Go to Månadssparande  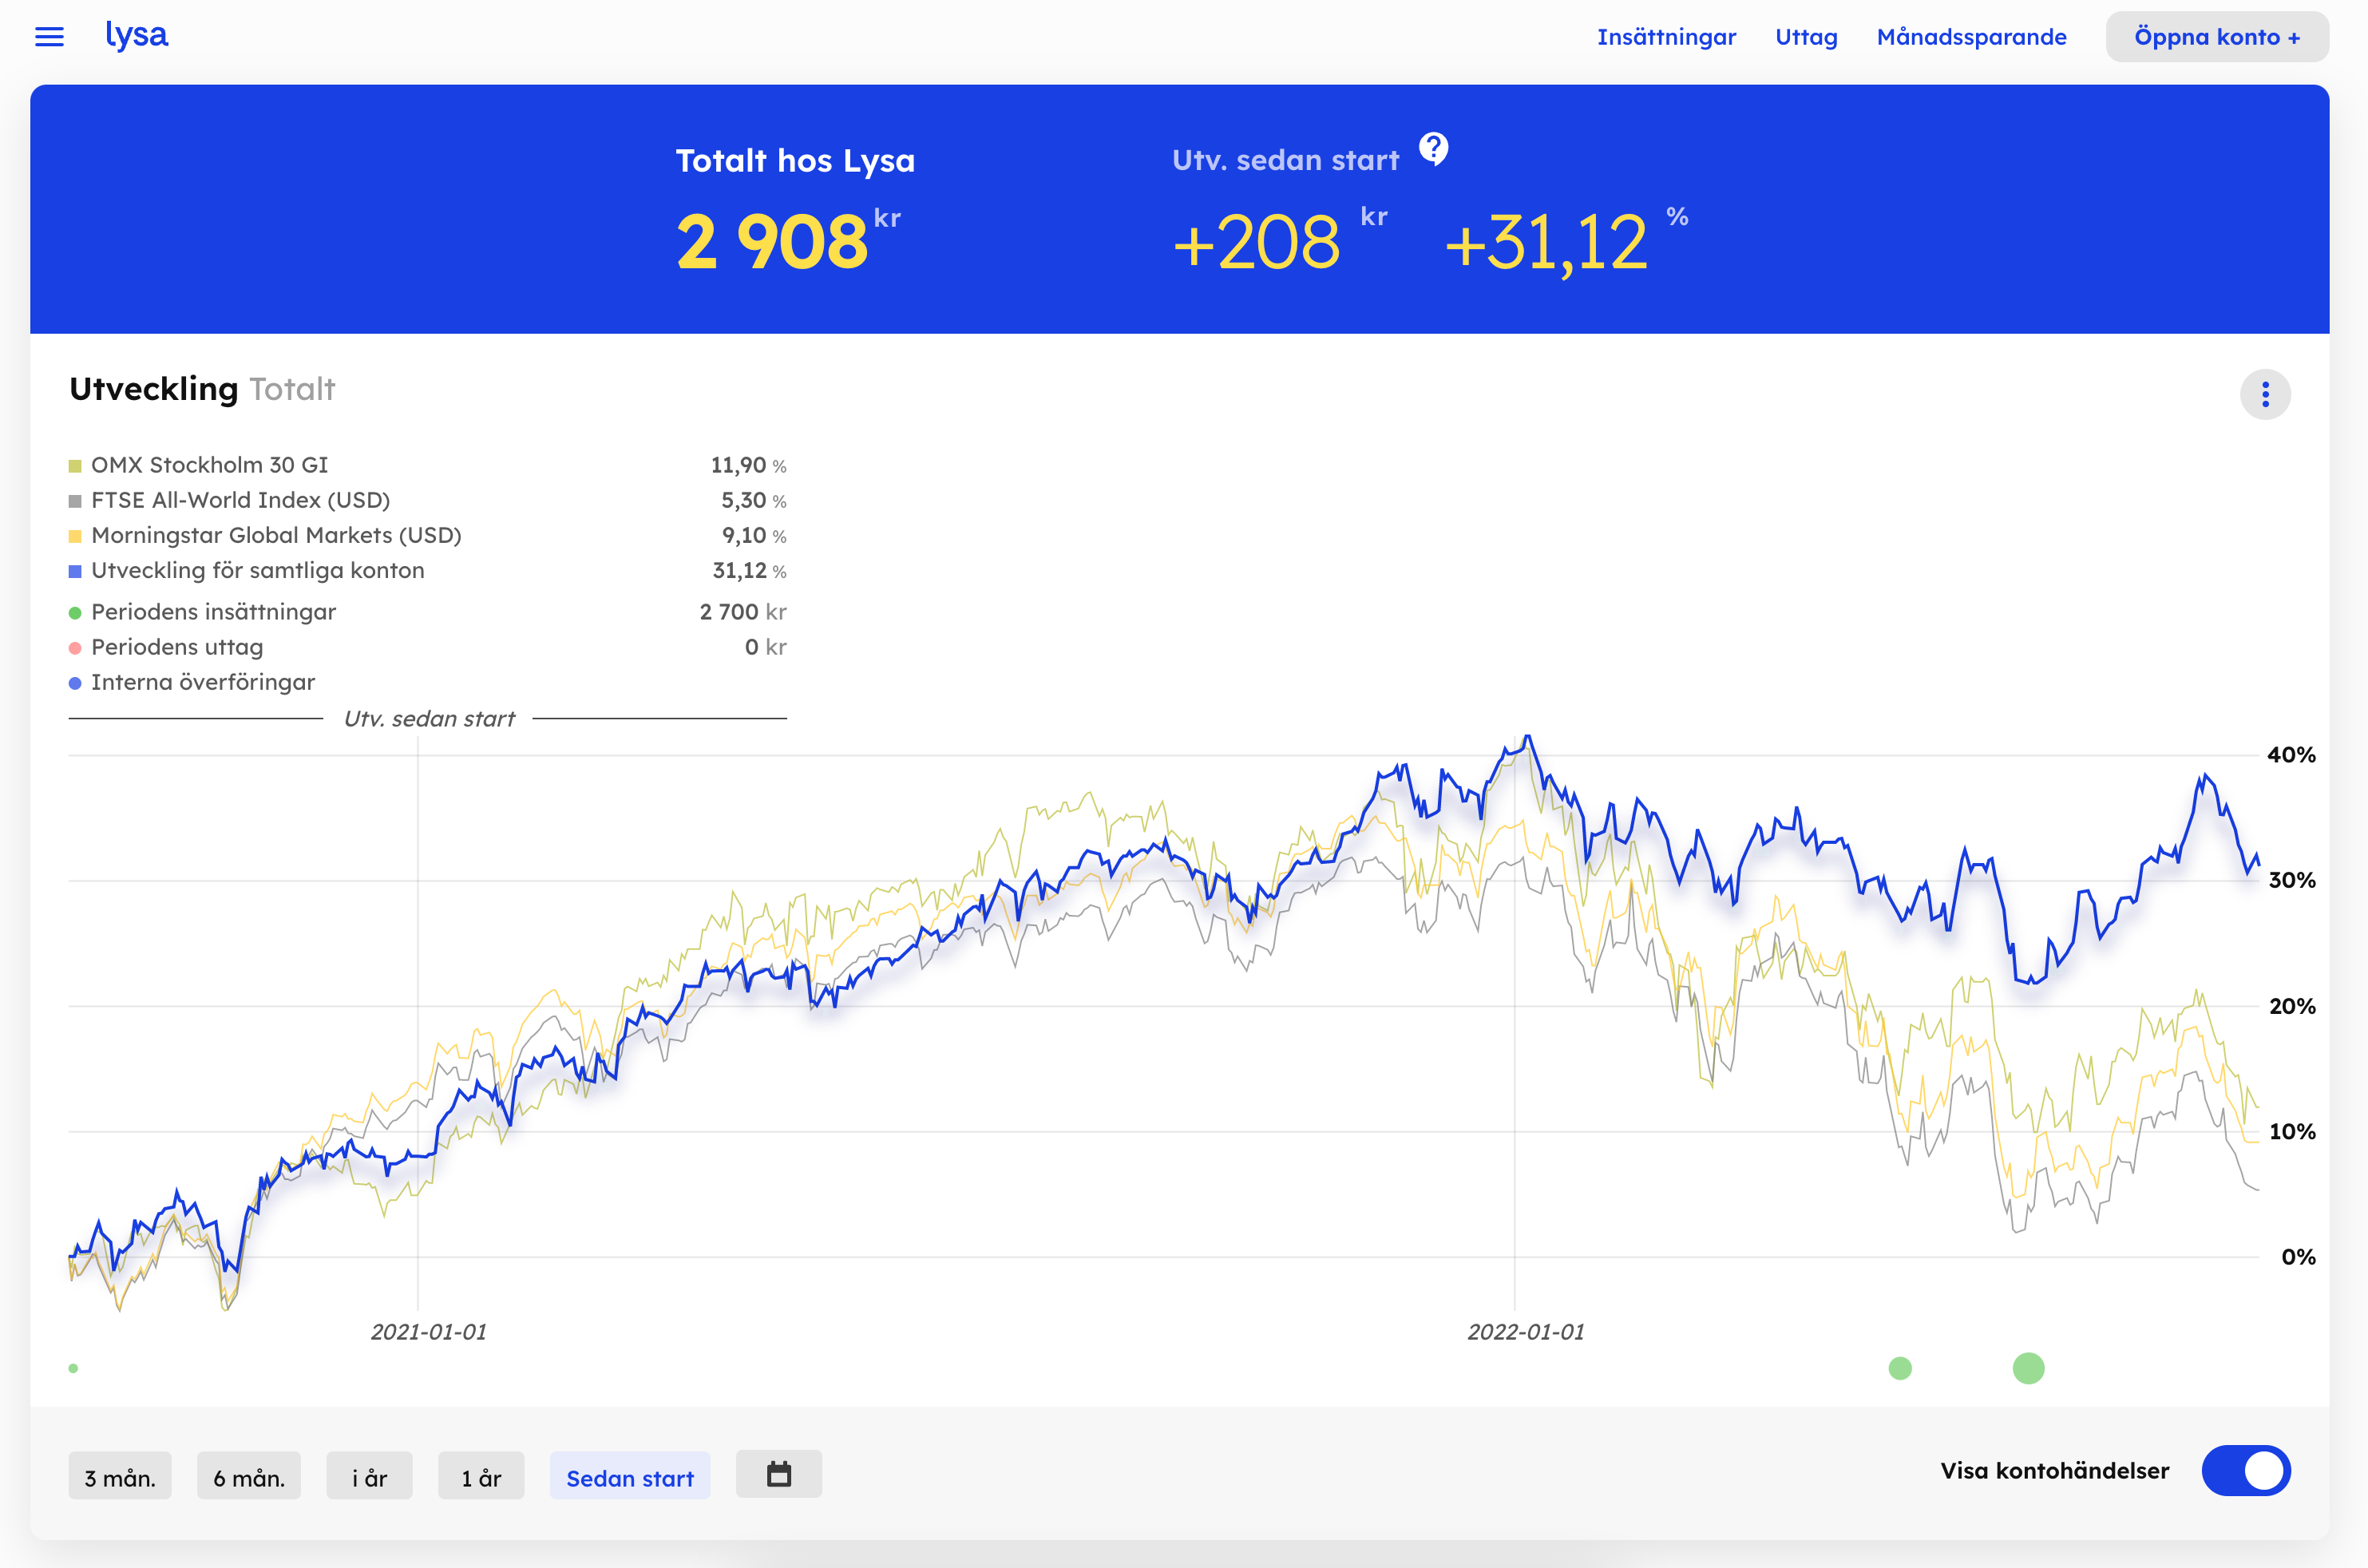coord(1971,37)
